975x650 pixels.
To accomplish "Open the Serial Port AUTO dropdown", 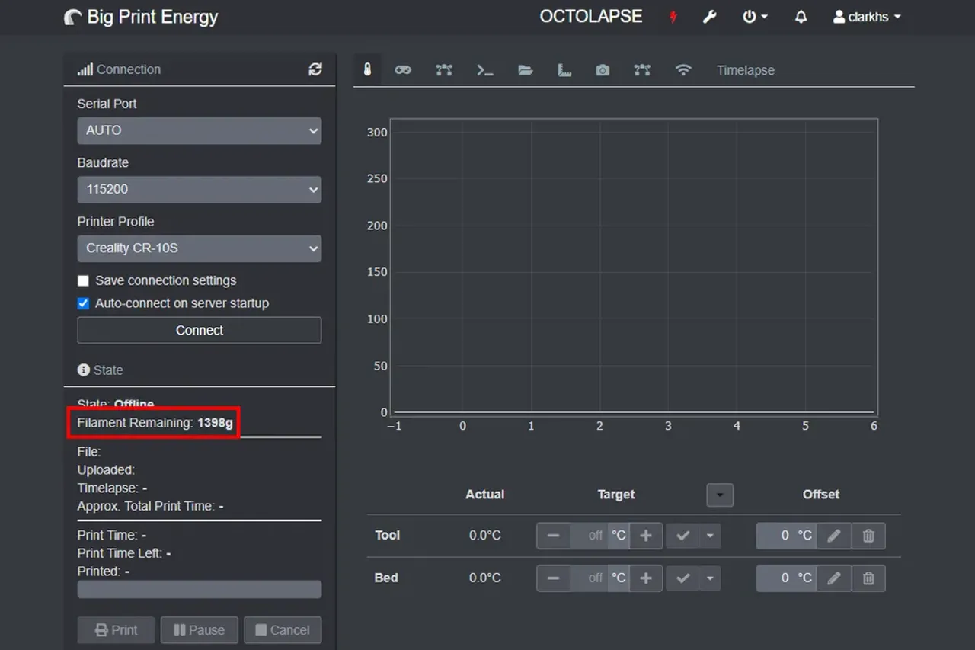I will click(x=200, y=130).
